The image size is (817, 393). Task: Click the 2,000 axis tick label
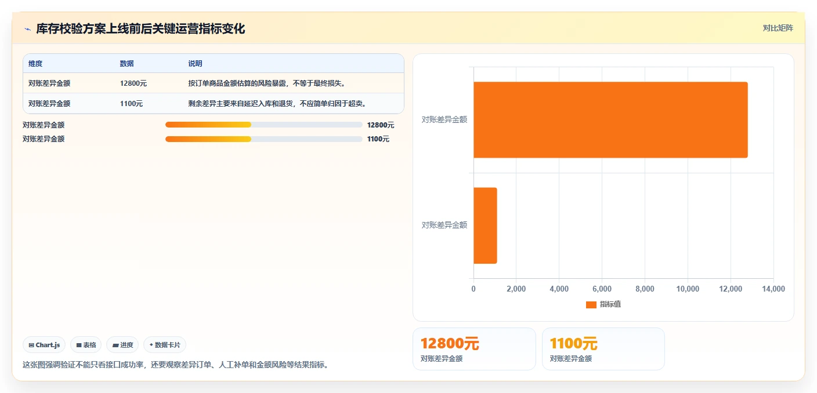[x=516, y=289]
